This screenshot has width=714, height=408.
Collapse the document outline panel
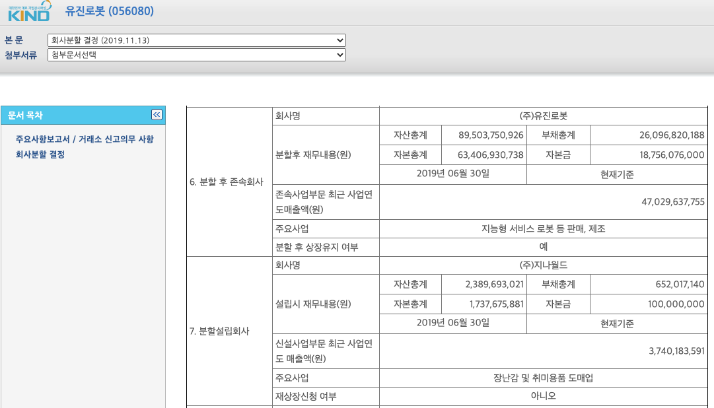tap(157, 115)
